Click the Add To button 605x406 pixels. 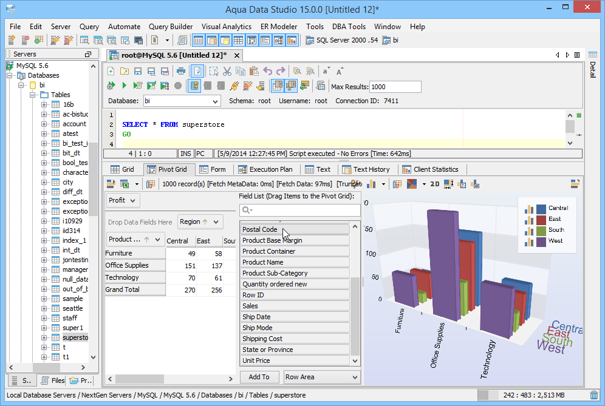259,377
